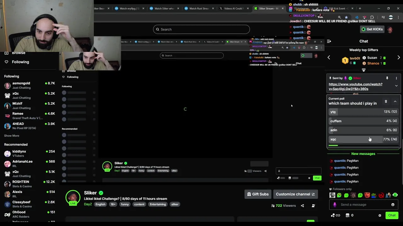
Task: Collapse the current poll panel
Action: coord(395,101)
